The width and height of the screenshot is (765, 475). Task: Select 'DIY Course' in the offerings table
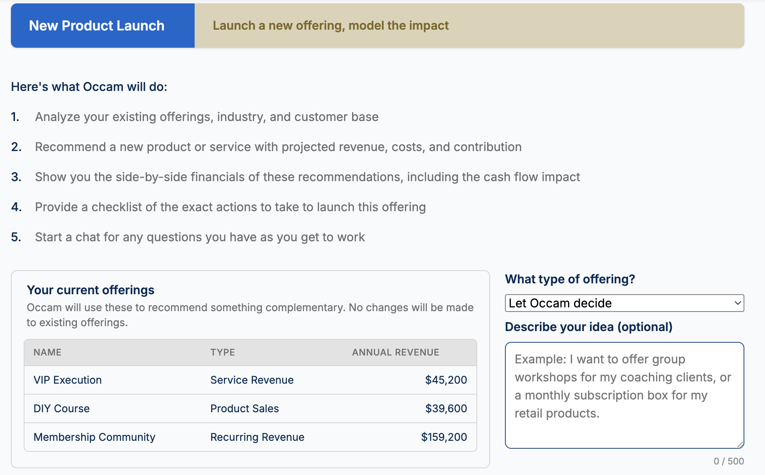tap(62, 408)
